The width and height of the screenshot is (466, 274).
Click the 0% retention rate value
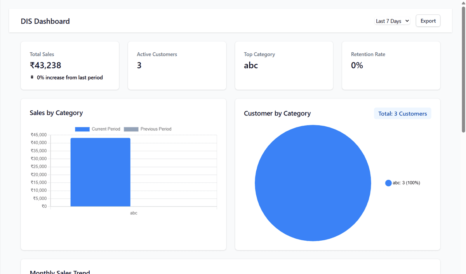click(x=357, y=65)
